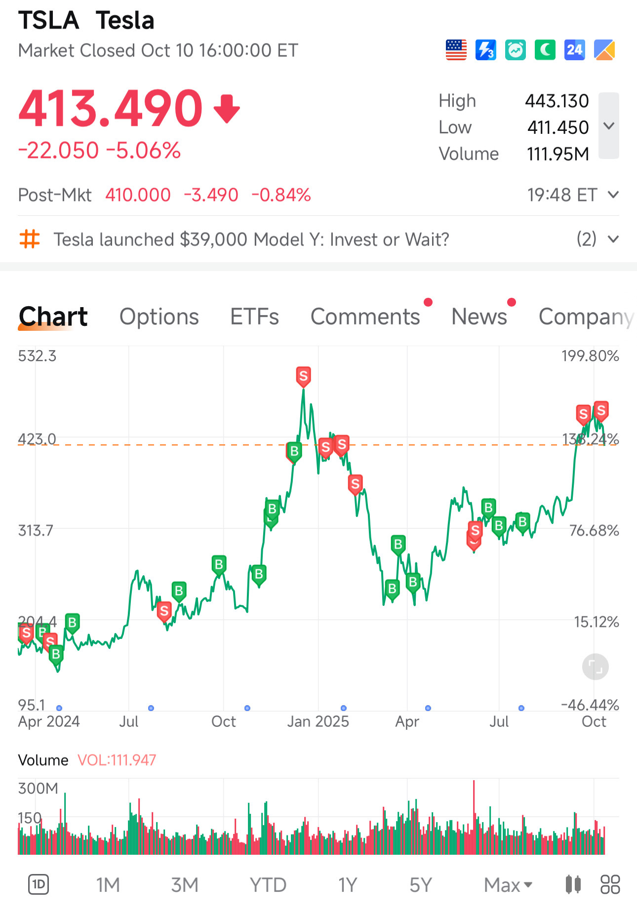Select the 1D timeframe toggle
Viewport: 637px width, 914px height.
tap(39, 884)
